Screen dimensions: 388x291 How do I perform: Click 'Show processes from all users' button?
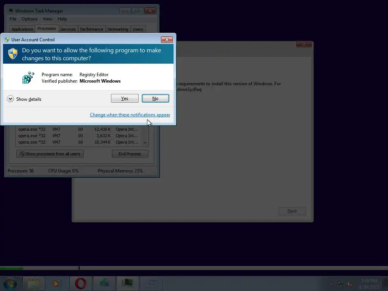tap(50, 154)
